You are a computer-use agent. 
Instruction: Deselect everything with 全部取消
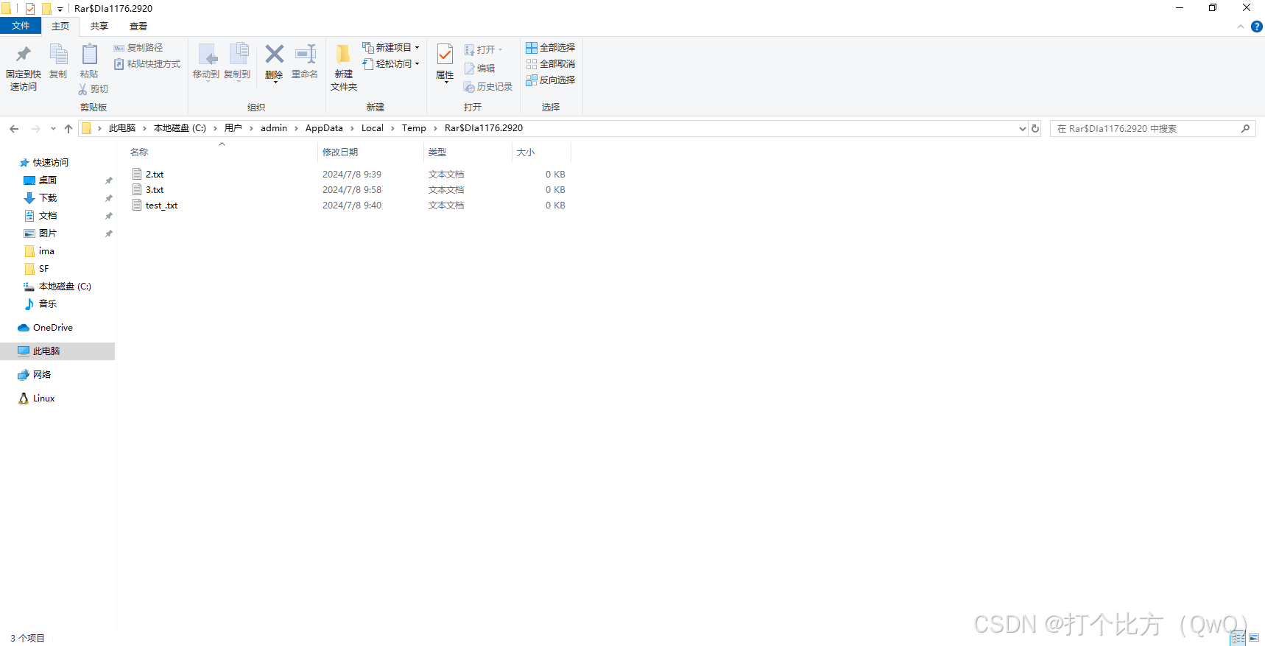tap(550, 64)
